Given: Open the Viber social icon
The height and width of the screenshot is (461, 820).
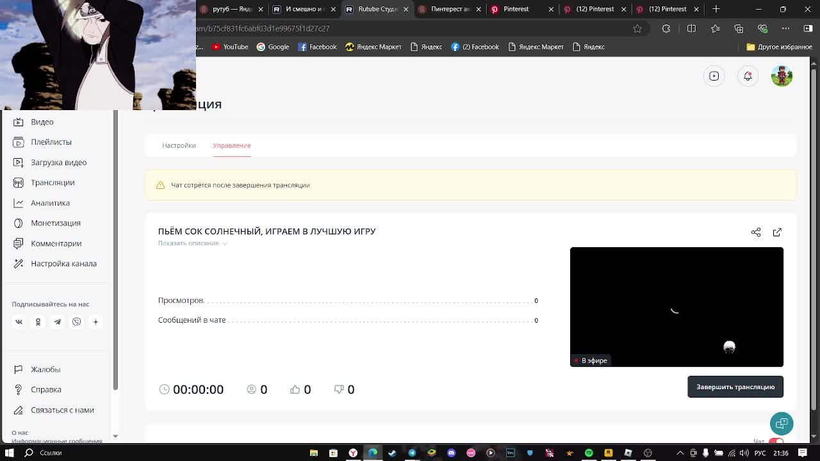Looking at the screenshot, I should coord(76,322).
